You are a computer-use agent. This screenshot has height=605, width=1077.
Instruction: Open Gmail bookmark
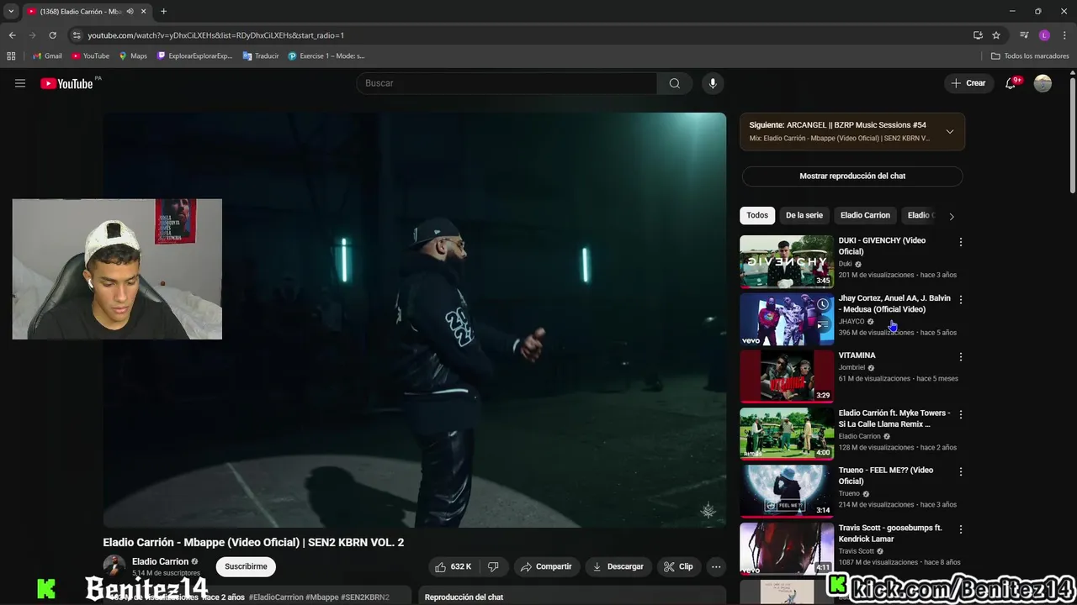tap(47, 56)
